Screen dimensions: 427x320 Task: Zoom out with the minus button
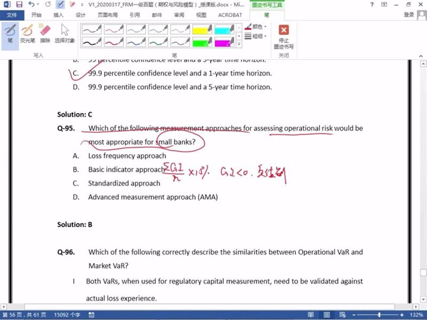click(x=354, y=315)
